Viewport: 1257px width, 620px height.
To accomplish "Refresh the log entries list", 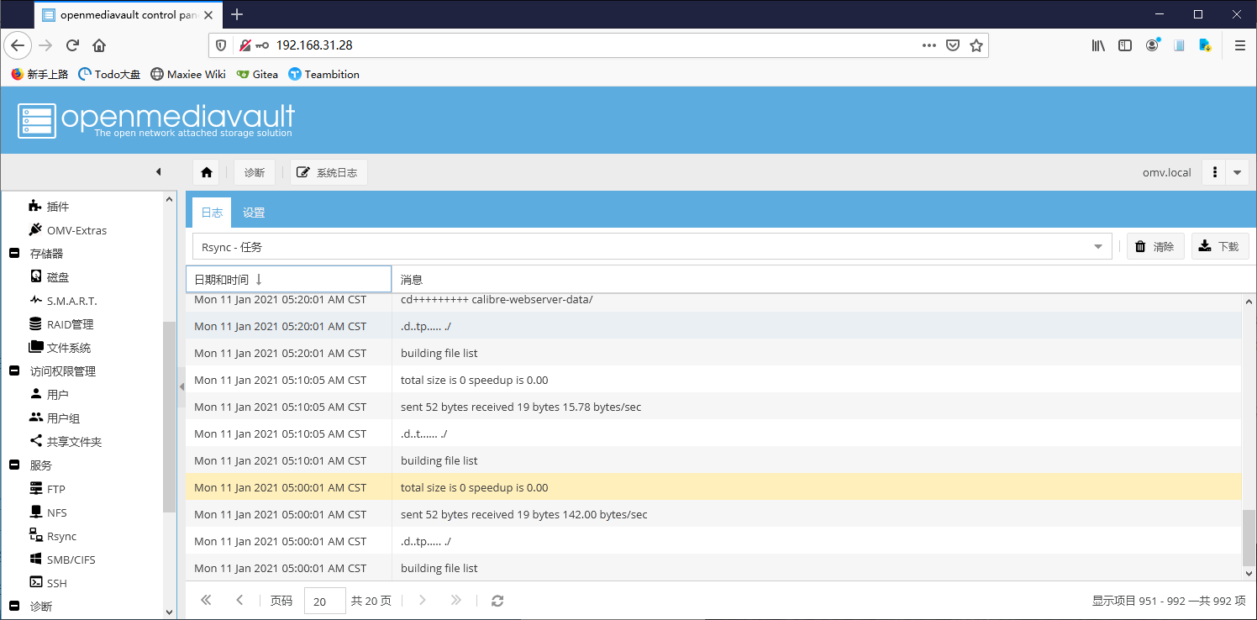I will coord(497,600).
